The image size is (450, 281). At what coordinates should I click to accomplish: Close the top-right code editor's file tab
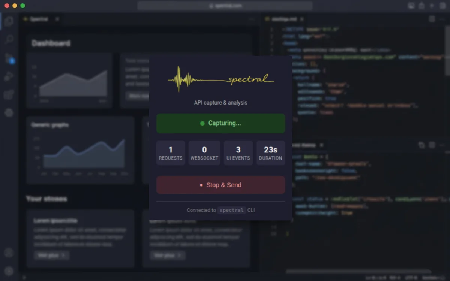click(x=302, y=19)
